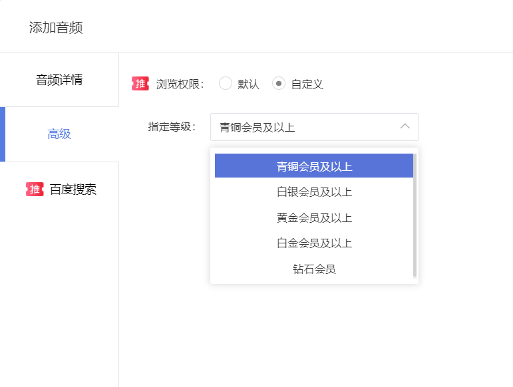
Task: Open the 指定等级 combo box
Action: 314,127
